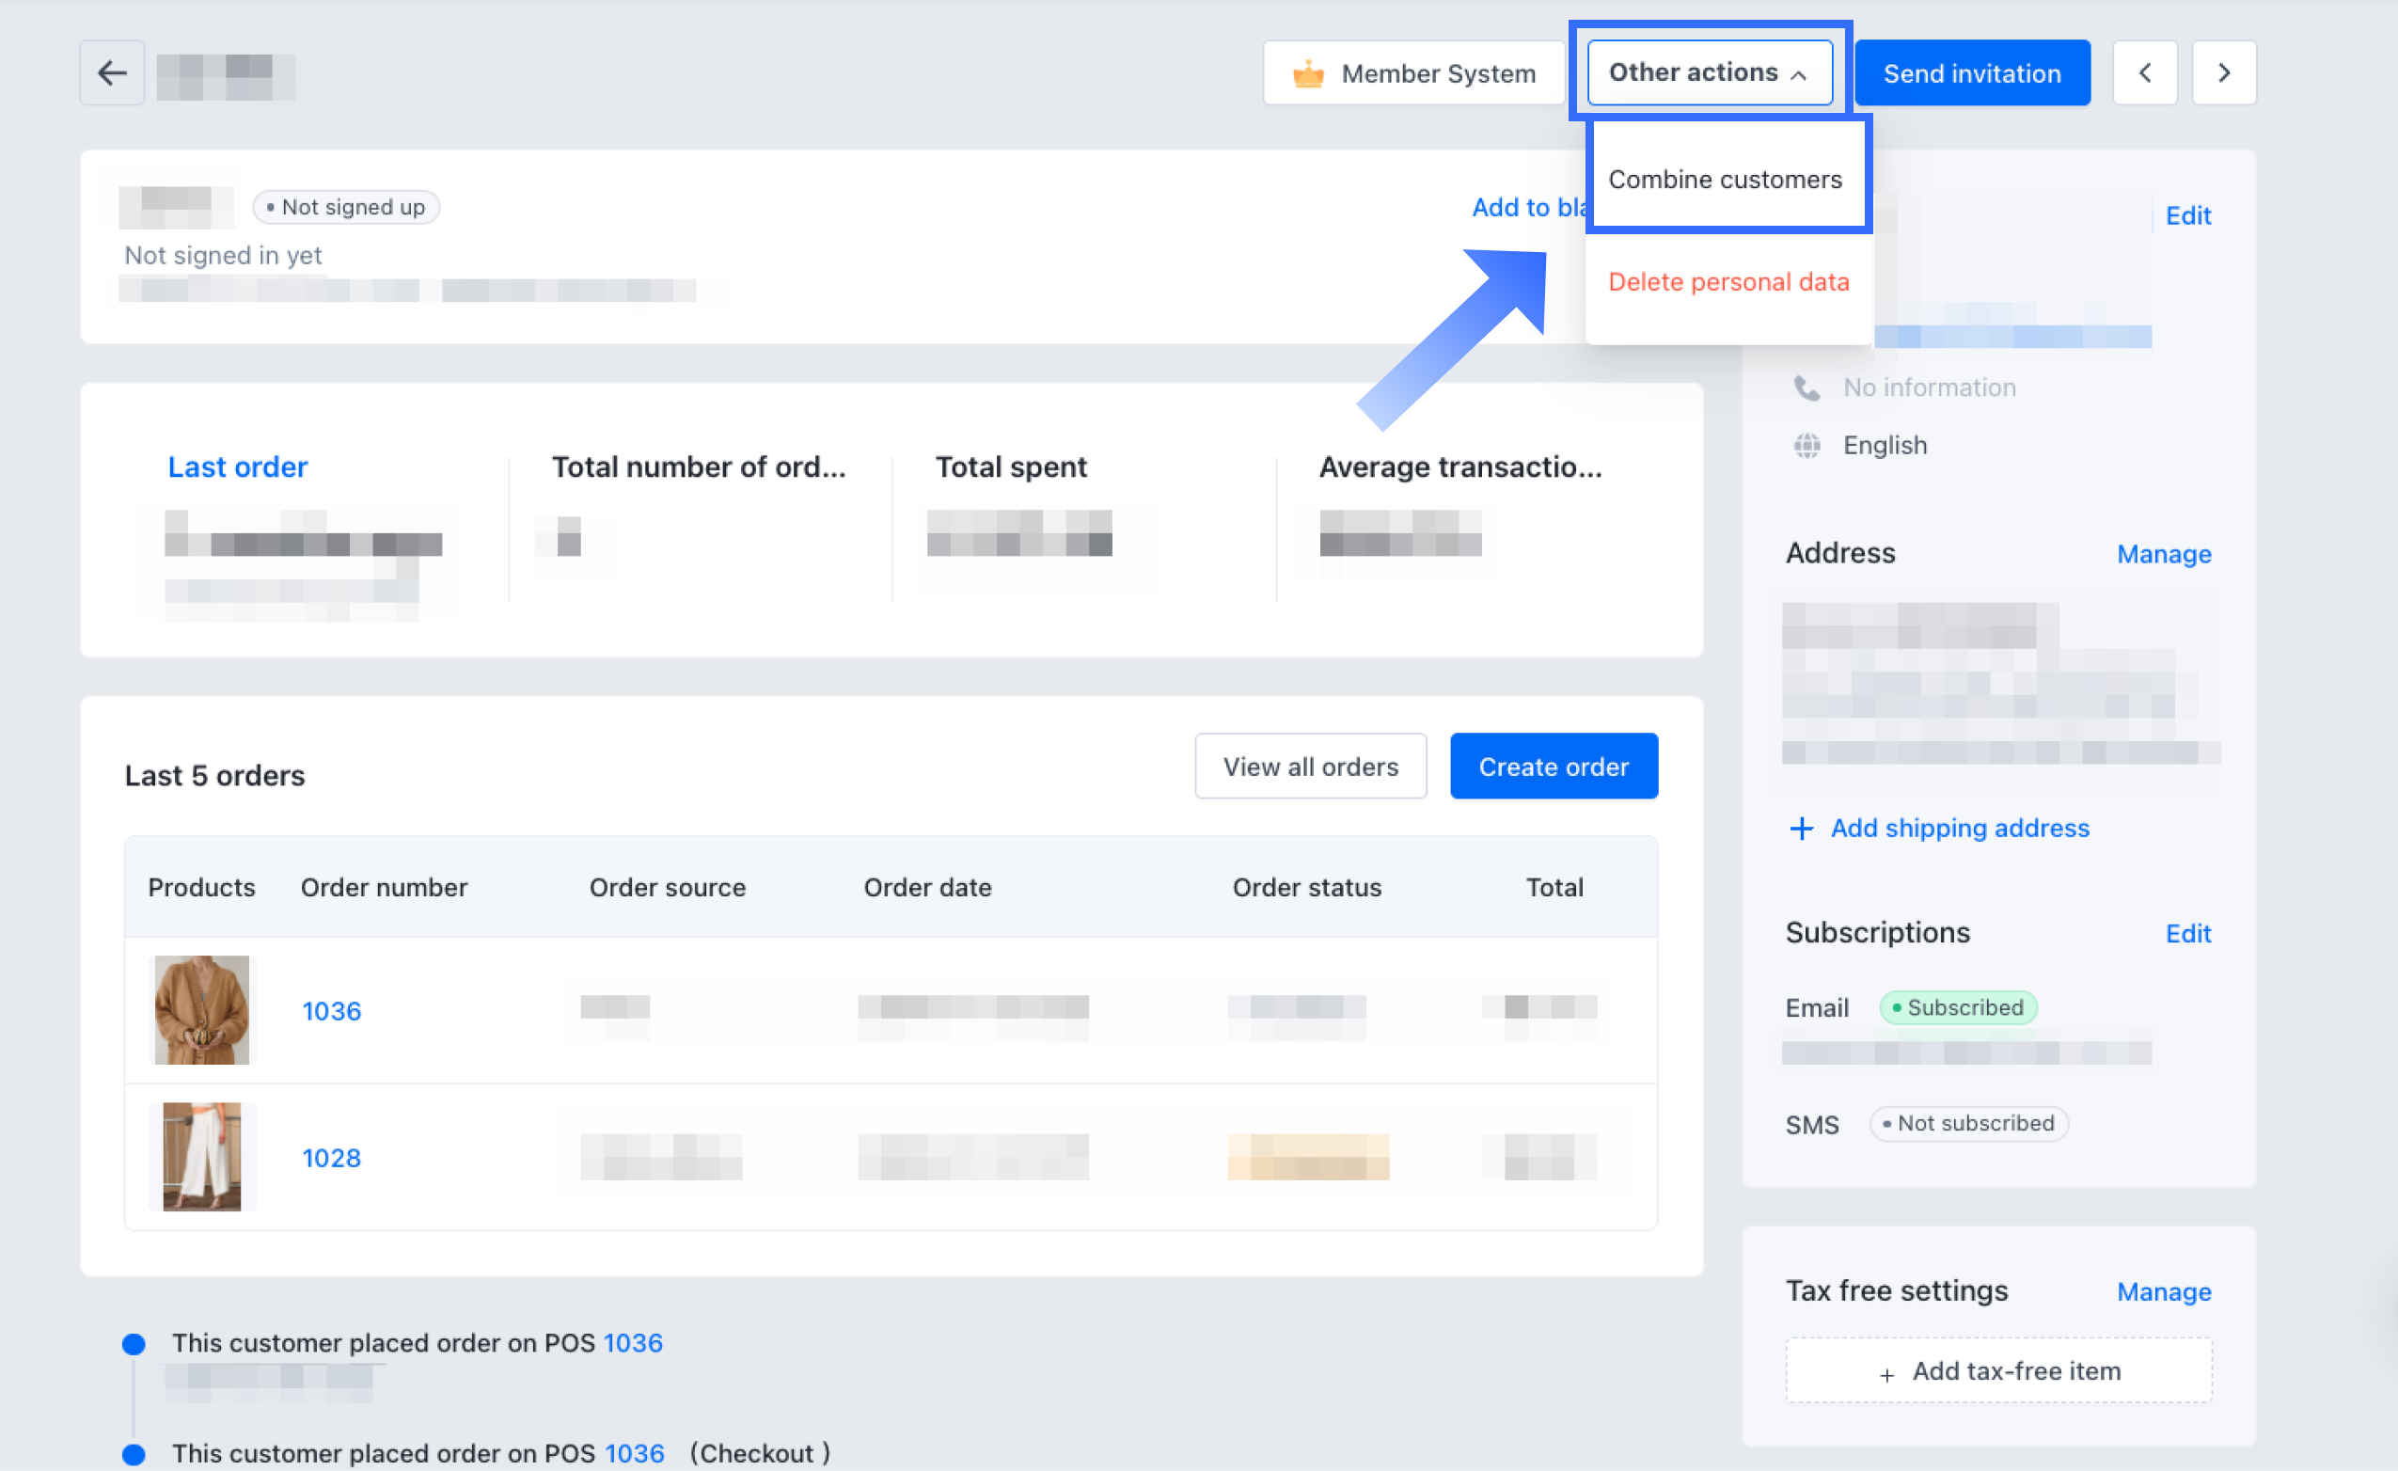Open order number 1028 link
This screenshot has width=2398, height=1471.
(x=331, y=1158)
